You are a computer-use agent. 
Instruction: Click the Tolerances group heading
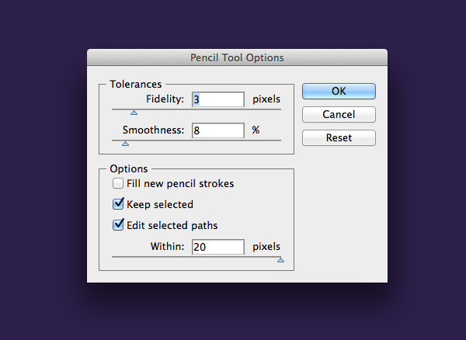click(x=136, y=84)
